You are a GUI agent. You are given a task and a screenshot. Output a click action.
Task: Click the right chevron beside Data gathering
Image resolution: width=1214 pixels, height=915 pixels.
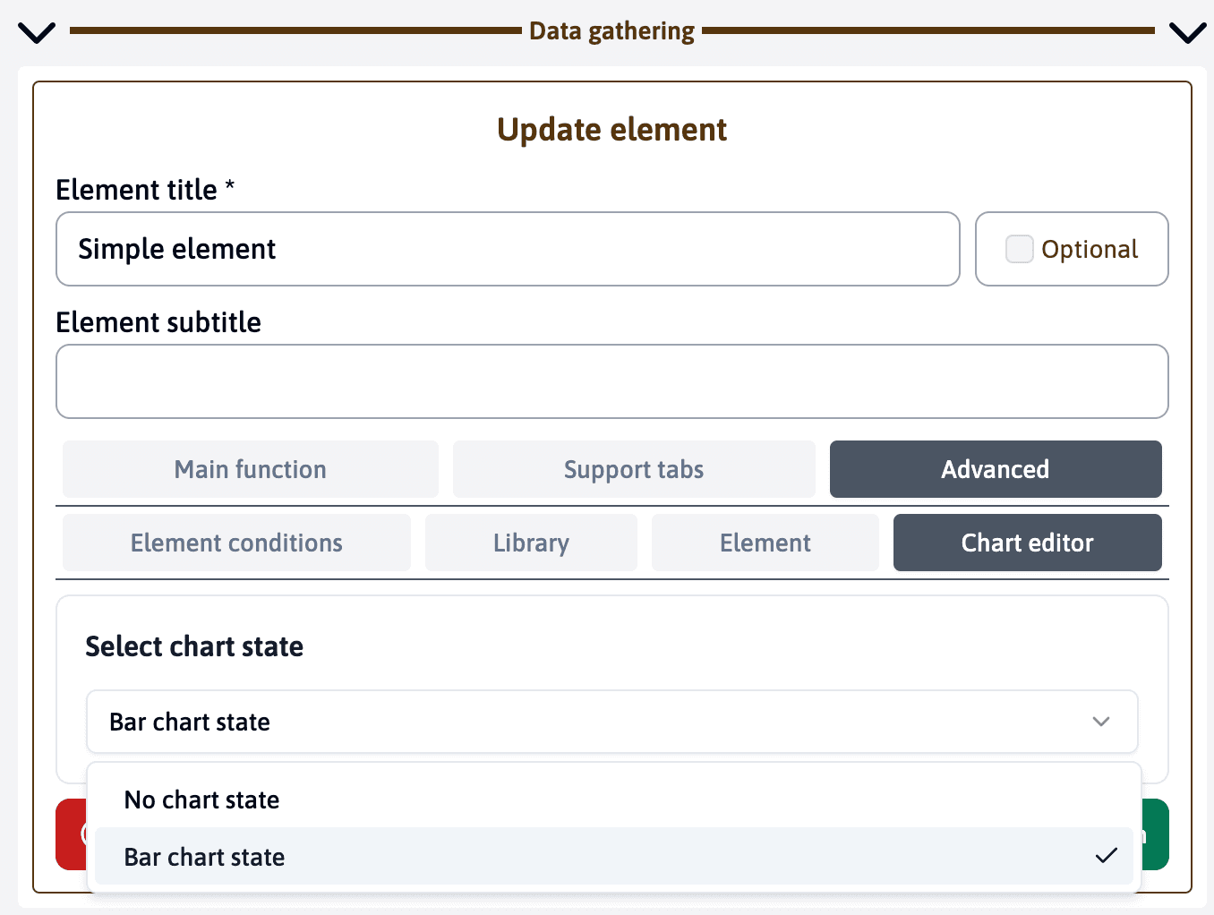(1187, 32)
